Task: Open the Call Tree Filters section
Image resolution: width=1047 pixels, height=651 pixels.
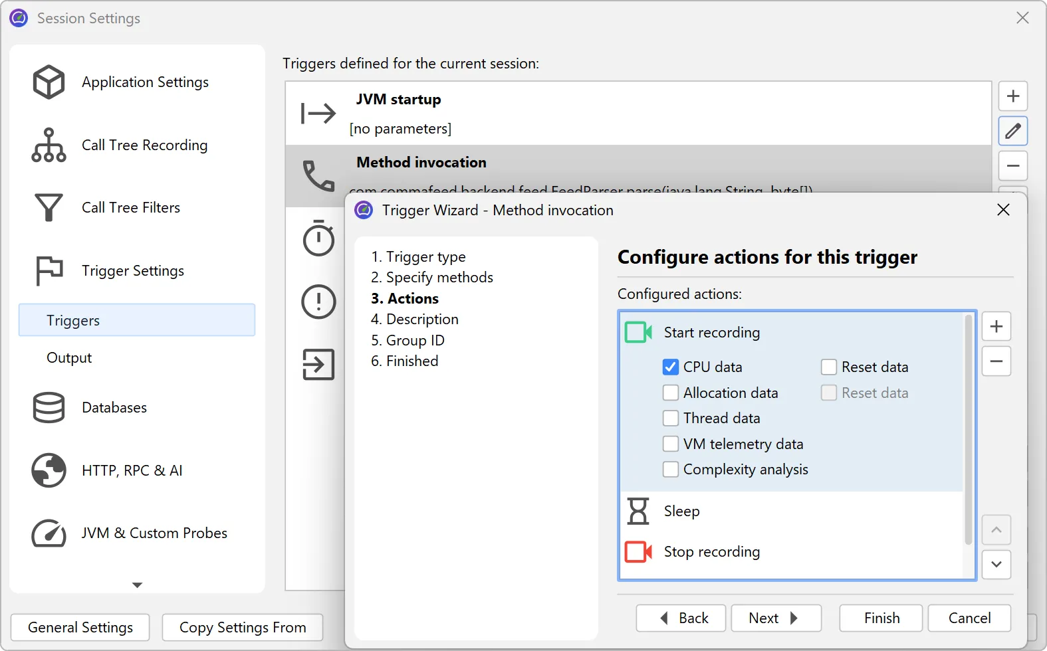Action: [130, 207]
